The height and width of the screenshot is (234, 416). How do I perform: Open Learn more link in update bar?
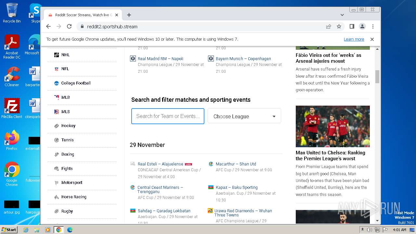click(354, 39)
